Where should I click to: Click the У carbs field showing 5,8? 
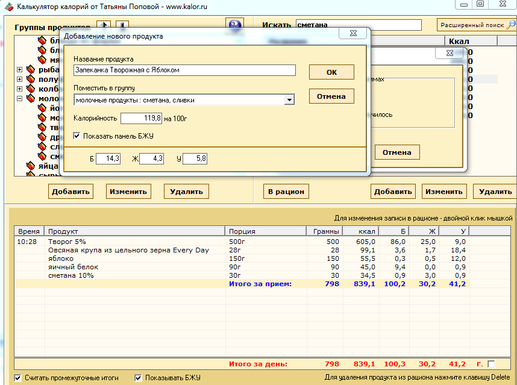[195, 158]
